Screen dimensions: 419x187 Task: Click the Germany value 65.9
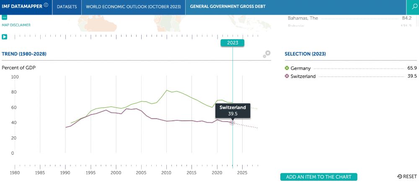tap(412, 68)
